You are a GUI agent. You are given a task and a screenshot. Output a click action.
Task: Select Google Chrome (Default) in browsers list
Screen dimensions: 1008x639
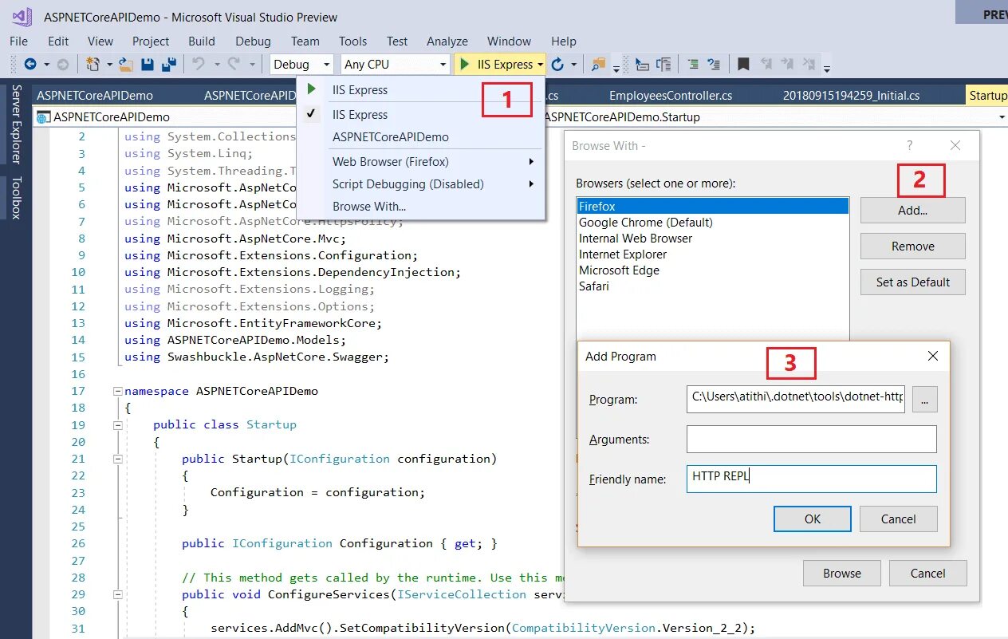(x=713, y=223)
